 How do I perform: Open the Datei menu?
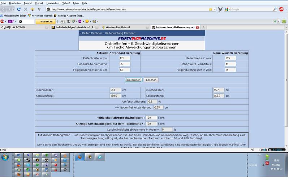(x=3, y=3)
